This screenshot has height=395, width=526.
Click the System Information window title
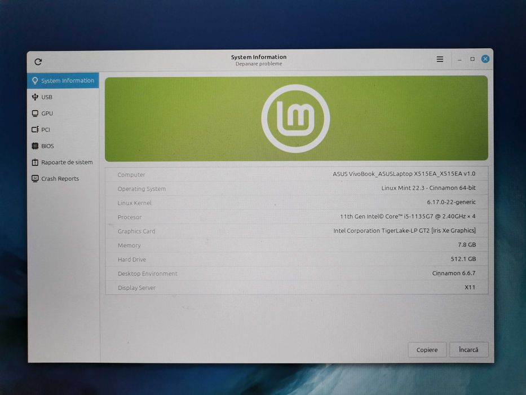(x=259, y=57)
